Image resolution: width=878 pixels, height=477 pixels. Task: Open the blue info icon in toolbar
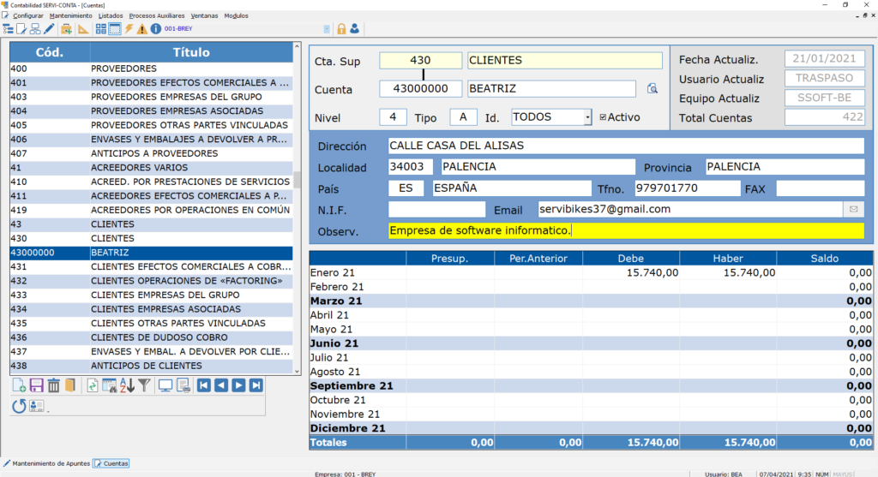pyautogui.click(x=155, y=29)
